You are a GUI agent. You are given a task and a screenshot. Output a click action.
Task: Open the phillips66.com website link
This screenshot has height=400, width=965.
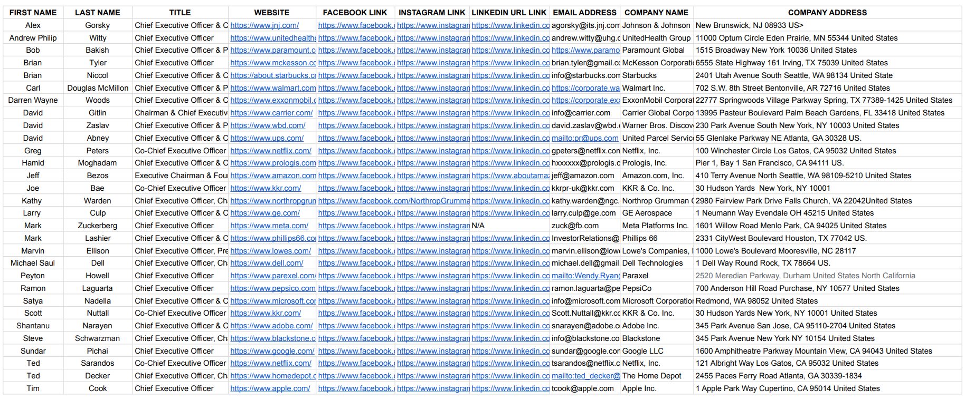click(x=273, y=238)
